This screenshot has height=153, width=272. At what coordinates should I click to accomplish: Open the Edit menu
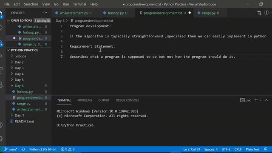[x=17, y=4]
